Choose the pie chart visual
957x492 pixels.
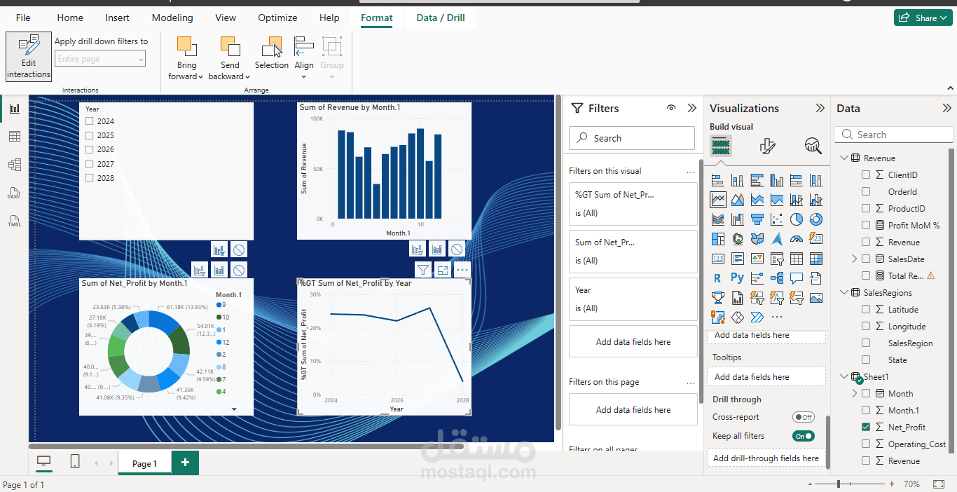point(796,219)
